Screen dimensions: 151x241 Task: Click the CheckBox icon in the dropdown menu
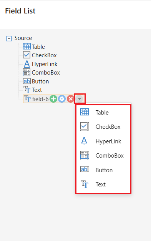[85, 126]
